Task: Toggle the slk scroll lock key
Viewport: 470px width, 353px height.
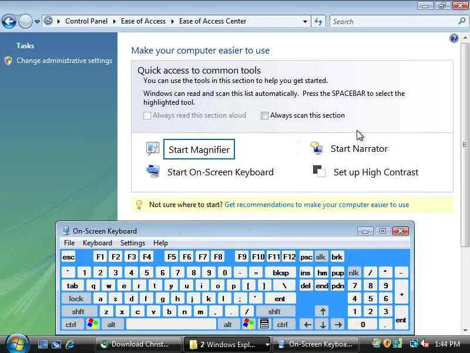Action: [321, 257]
